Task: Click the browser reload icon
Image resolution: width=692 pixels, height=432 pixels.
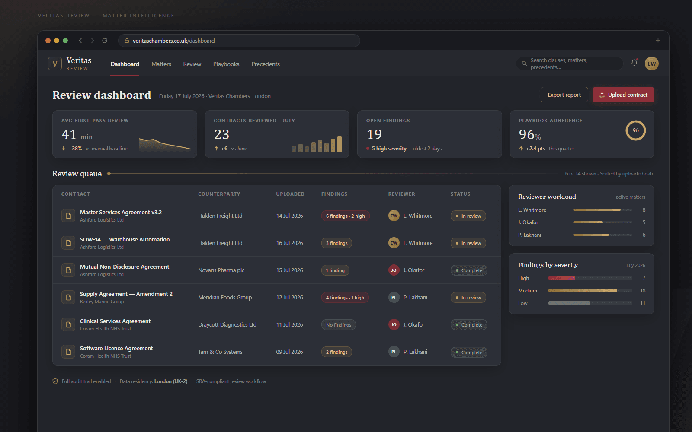Action: (105, 41)
